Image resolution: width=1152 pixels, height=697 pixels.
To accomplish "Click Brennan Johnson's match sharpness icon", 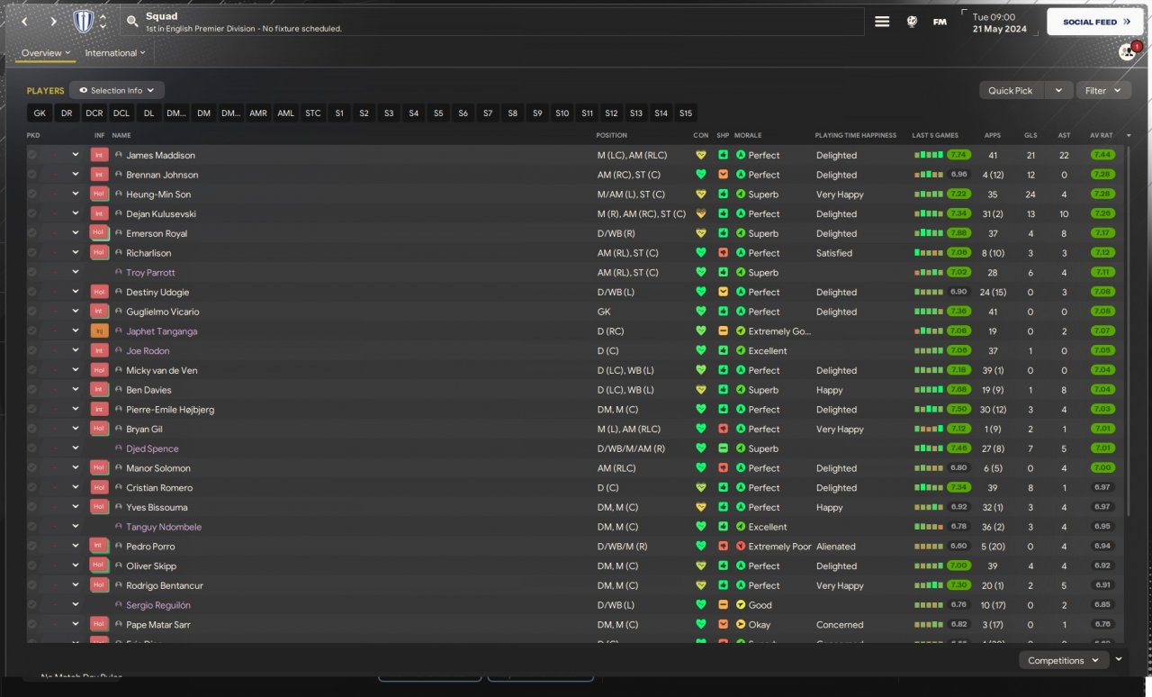I will click(x=723, y=175).
